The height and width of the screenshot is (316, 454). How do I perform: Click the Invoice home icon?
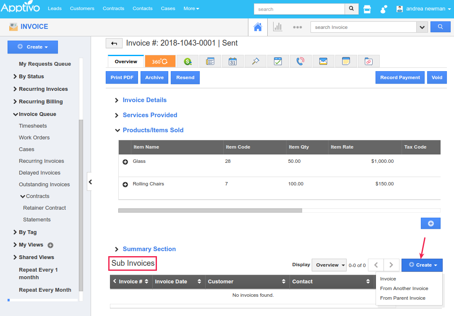pos(258,27)
